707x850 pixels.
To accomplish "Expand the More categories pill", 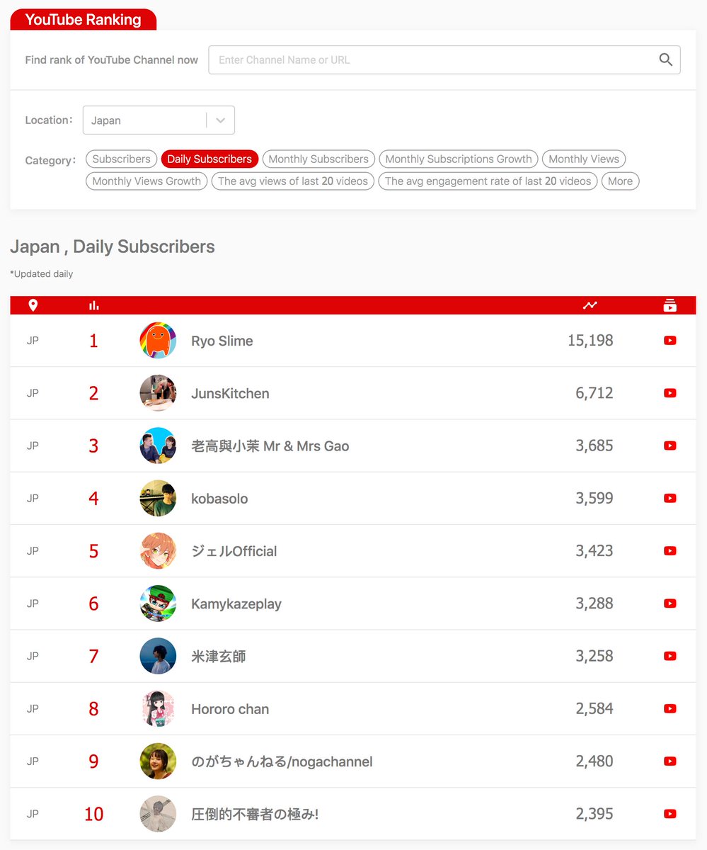I will pyautogui.click(x=620, y=181).
